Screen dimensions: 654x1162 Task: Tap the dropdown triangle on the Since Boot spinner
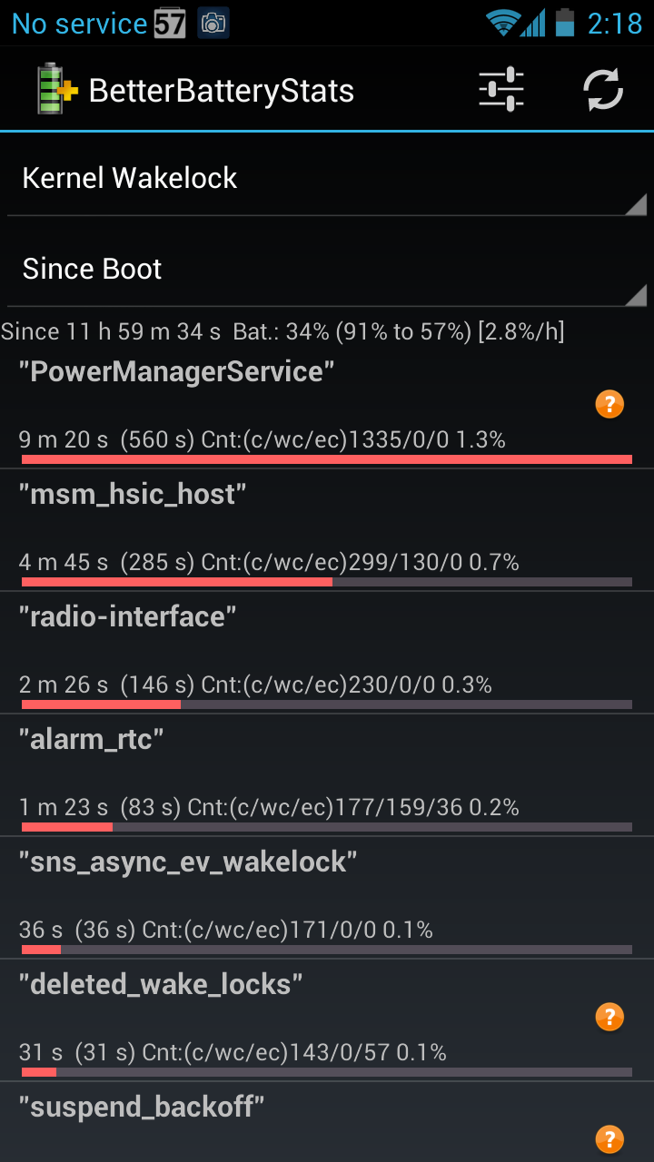pos(636,295)
